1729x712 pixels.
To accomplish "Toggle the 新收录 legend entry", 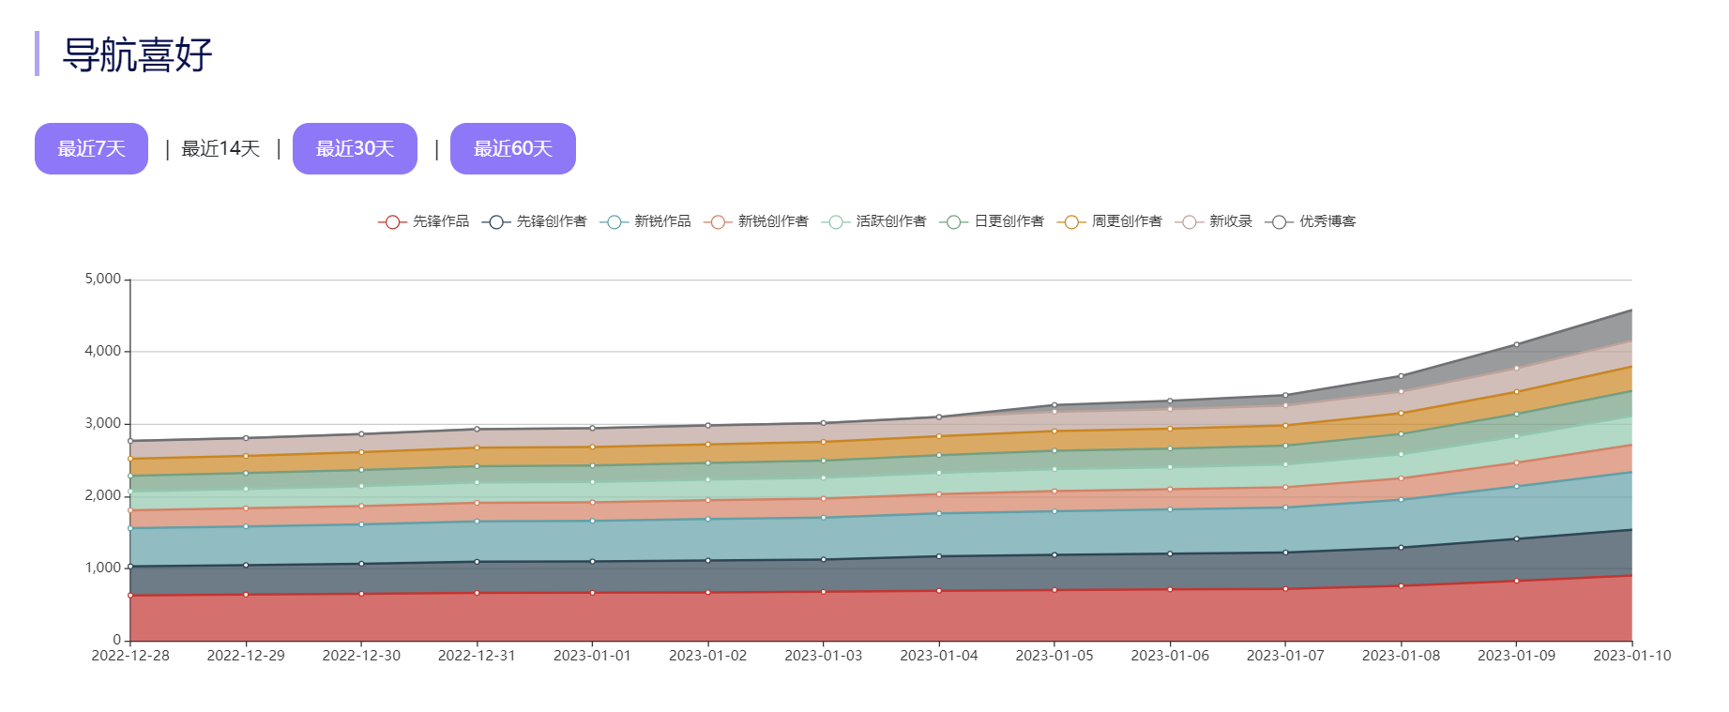I will 1214,221.
